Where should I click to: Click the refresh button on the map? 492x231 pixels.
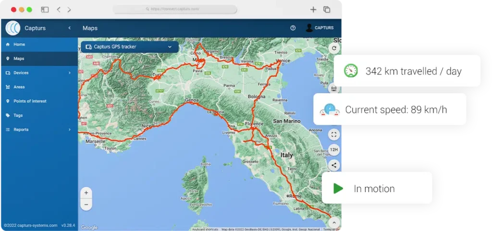334,49
